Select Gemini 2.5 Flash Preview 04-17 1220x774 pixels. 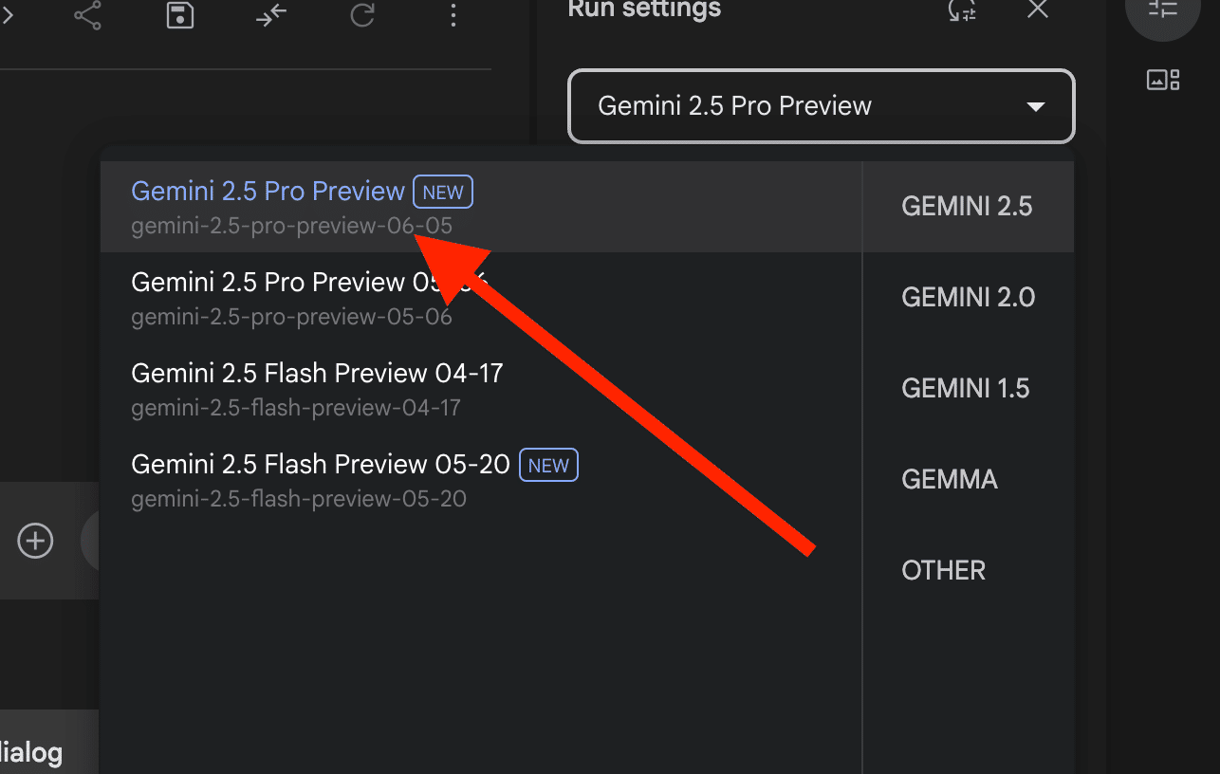(x=317, y=389)
